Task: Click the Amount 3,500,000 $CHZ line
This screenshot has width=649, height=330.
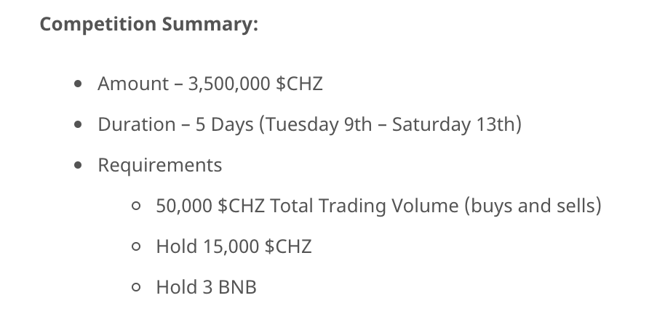Action: 210,84
